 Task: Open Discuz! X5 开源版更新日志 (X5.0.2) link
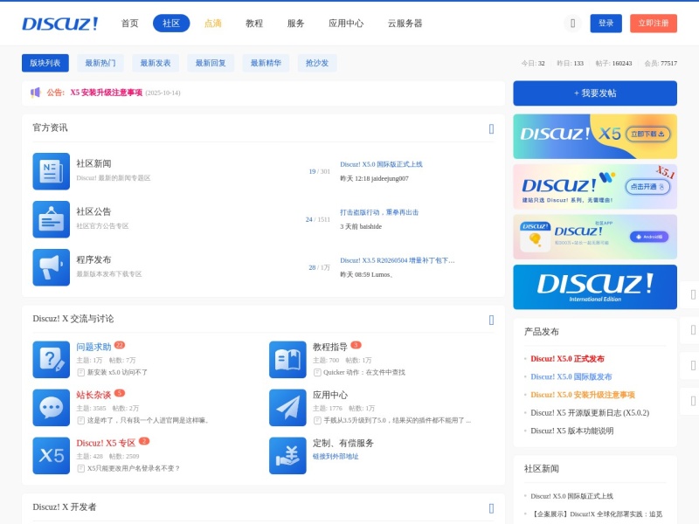click(x=590, y=413)
